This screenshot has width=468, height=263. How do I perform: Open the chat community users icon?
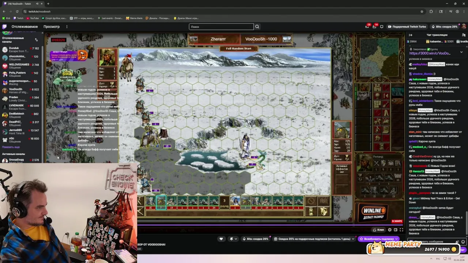(464, 35)
